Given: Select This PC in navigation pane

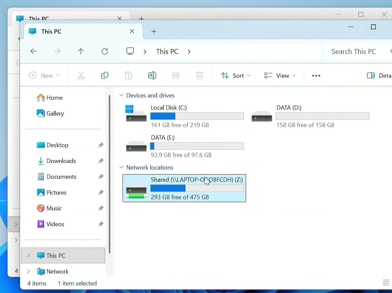Looking at the screenshot, I should [x=63, y=255].
